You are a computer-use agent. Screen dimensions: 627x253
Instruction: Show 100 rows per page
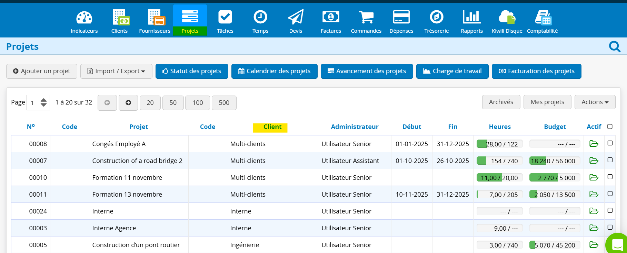tap(198, 103)
